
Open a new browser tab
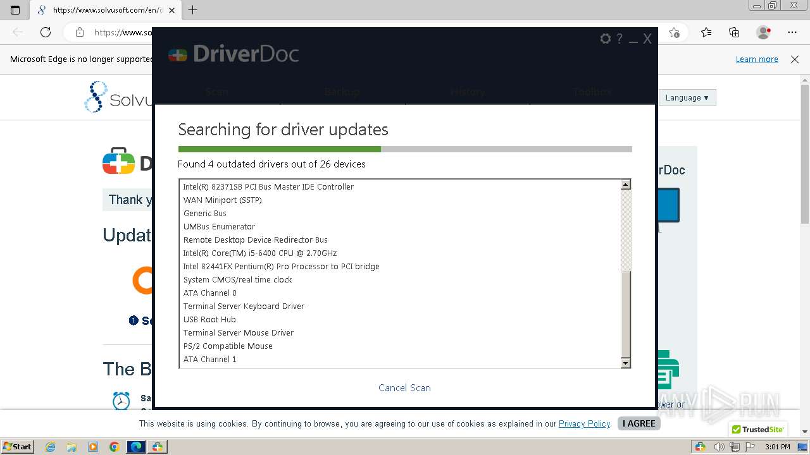pyautogui.click(x=193, y=10)
